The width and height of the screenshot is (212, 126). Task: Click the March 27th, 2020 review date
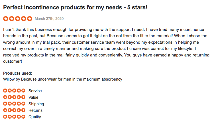pos(49,19)
